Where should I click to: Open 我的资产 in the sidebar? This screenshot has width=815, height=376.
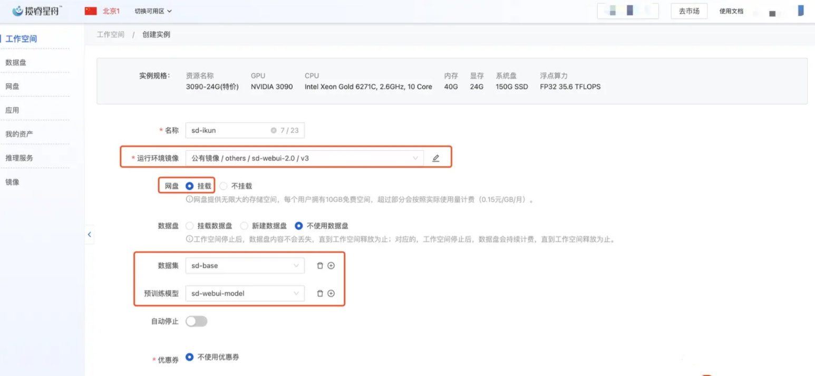[x=19, y=134]
